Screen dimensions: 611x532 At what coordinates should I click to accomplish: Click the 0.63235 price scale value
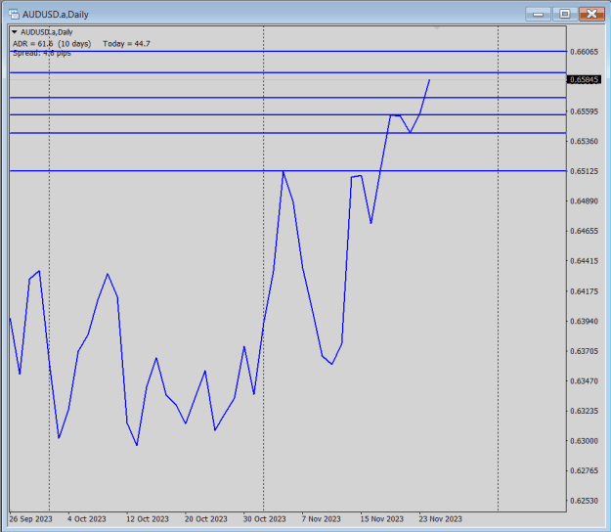[584, 411]
